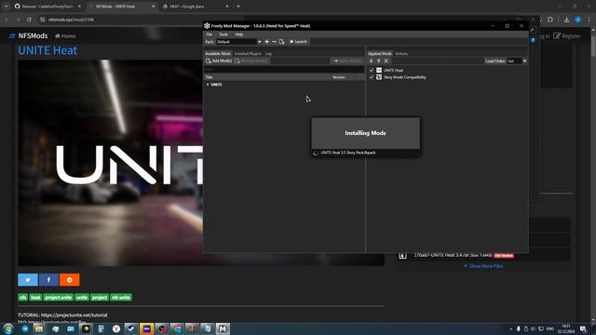The height and width of the screenshot is (335, 596).
Task: Click the project unite tag
Action: (58, 298)
